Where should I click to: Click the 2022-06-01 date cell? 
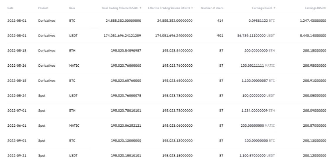(17, 125)
